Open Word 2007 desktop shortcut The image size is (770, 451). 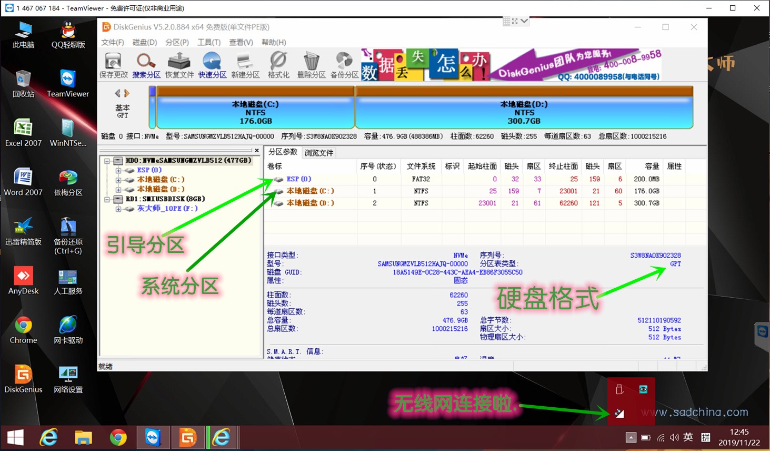pyautogui.click(x=23, y=182)
